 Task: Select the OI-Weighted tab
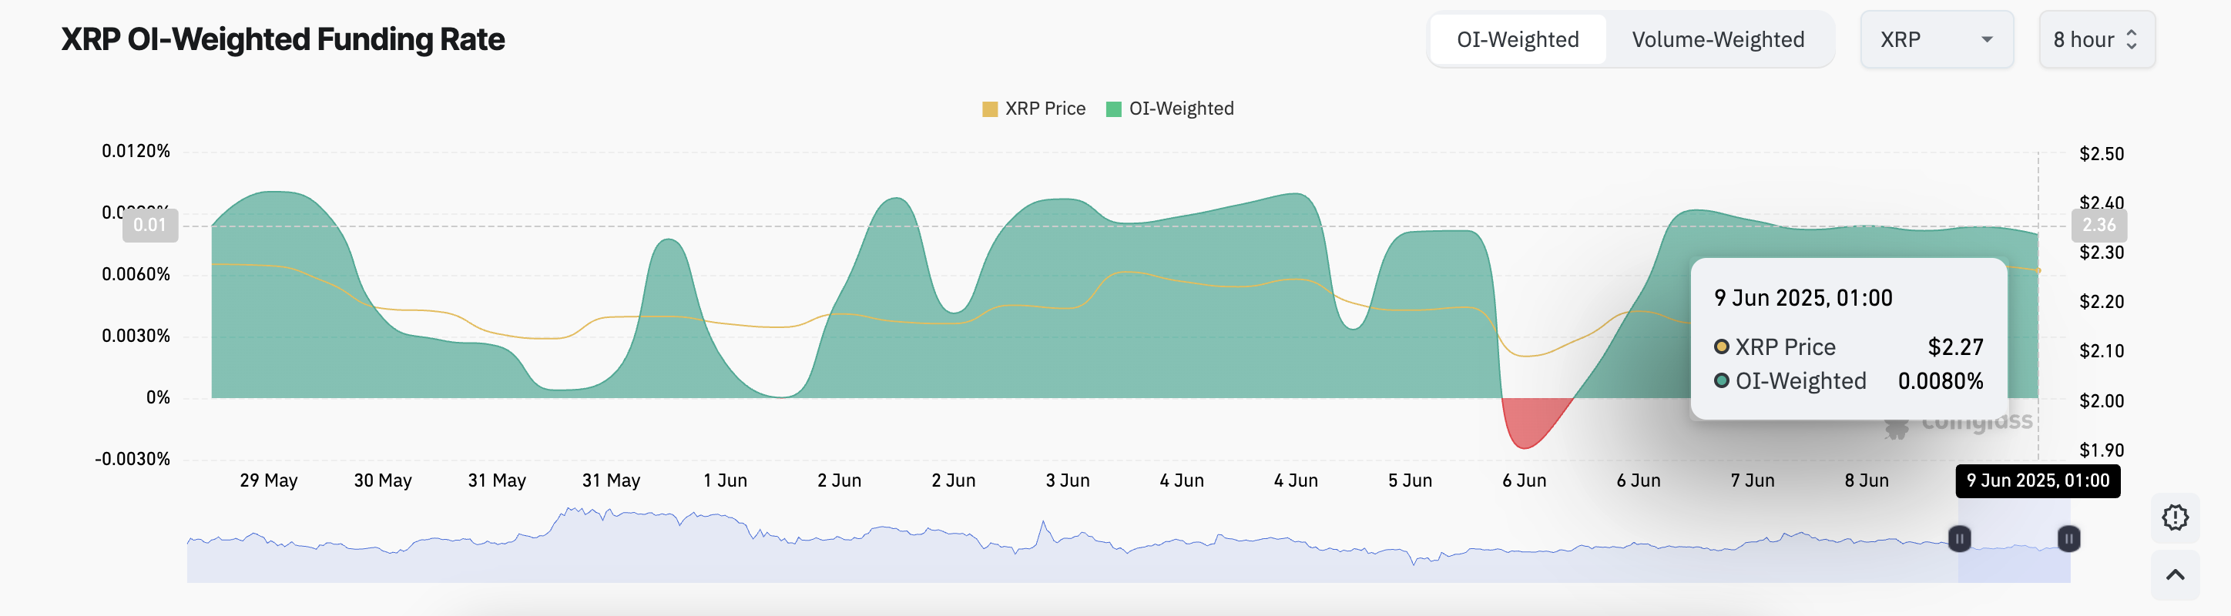[1518, 39]
